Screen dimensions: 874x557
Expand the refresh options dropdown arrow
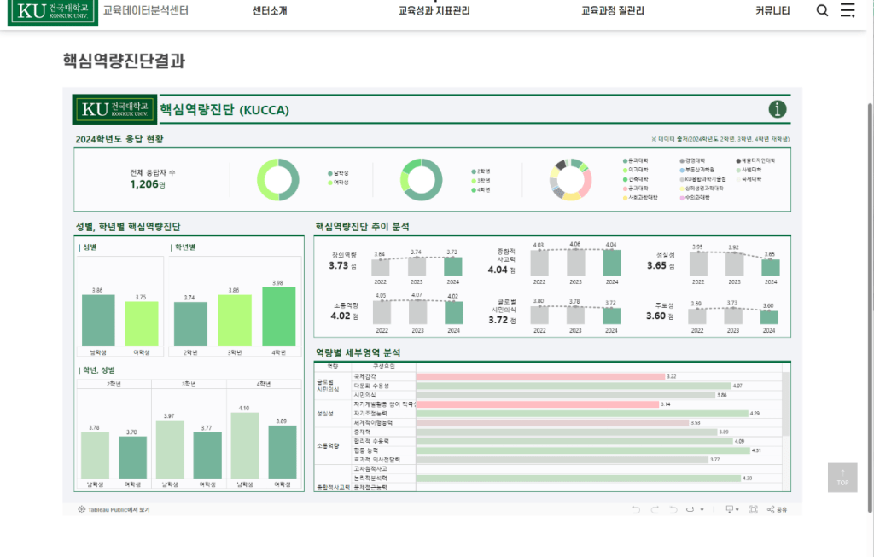[702, 509]
